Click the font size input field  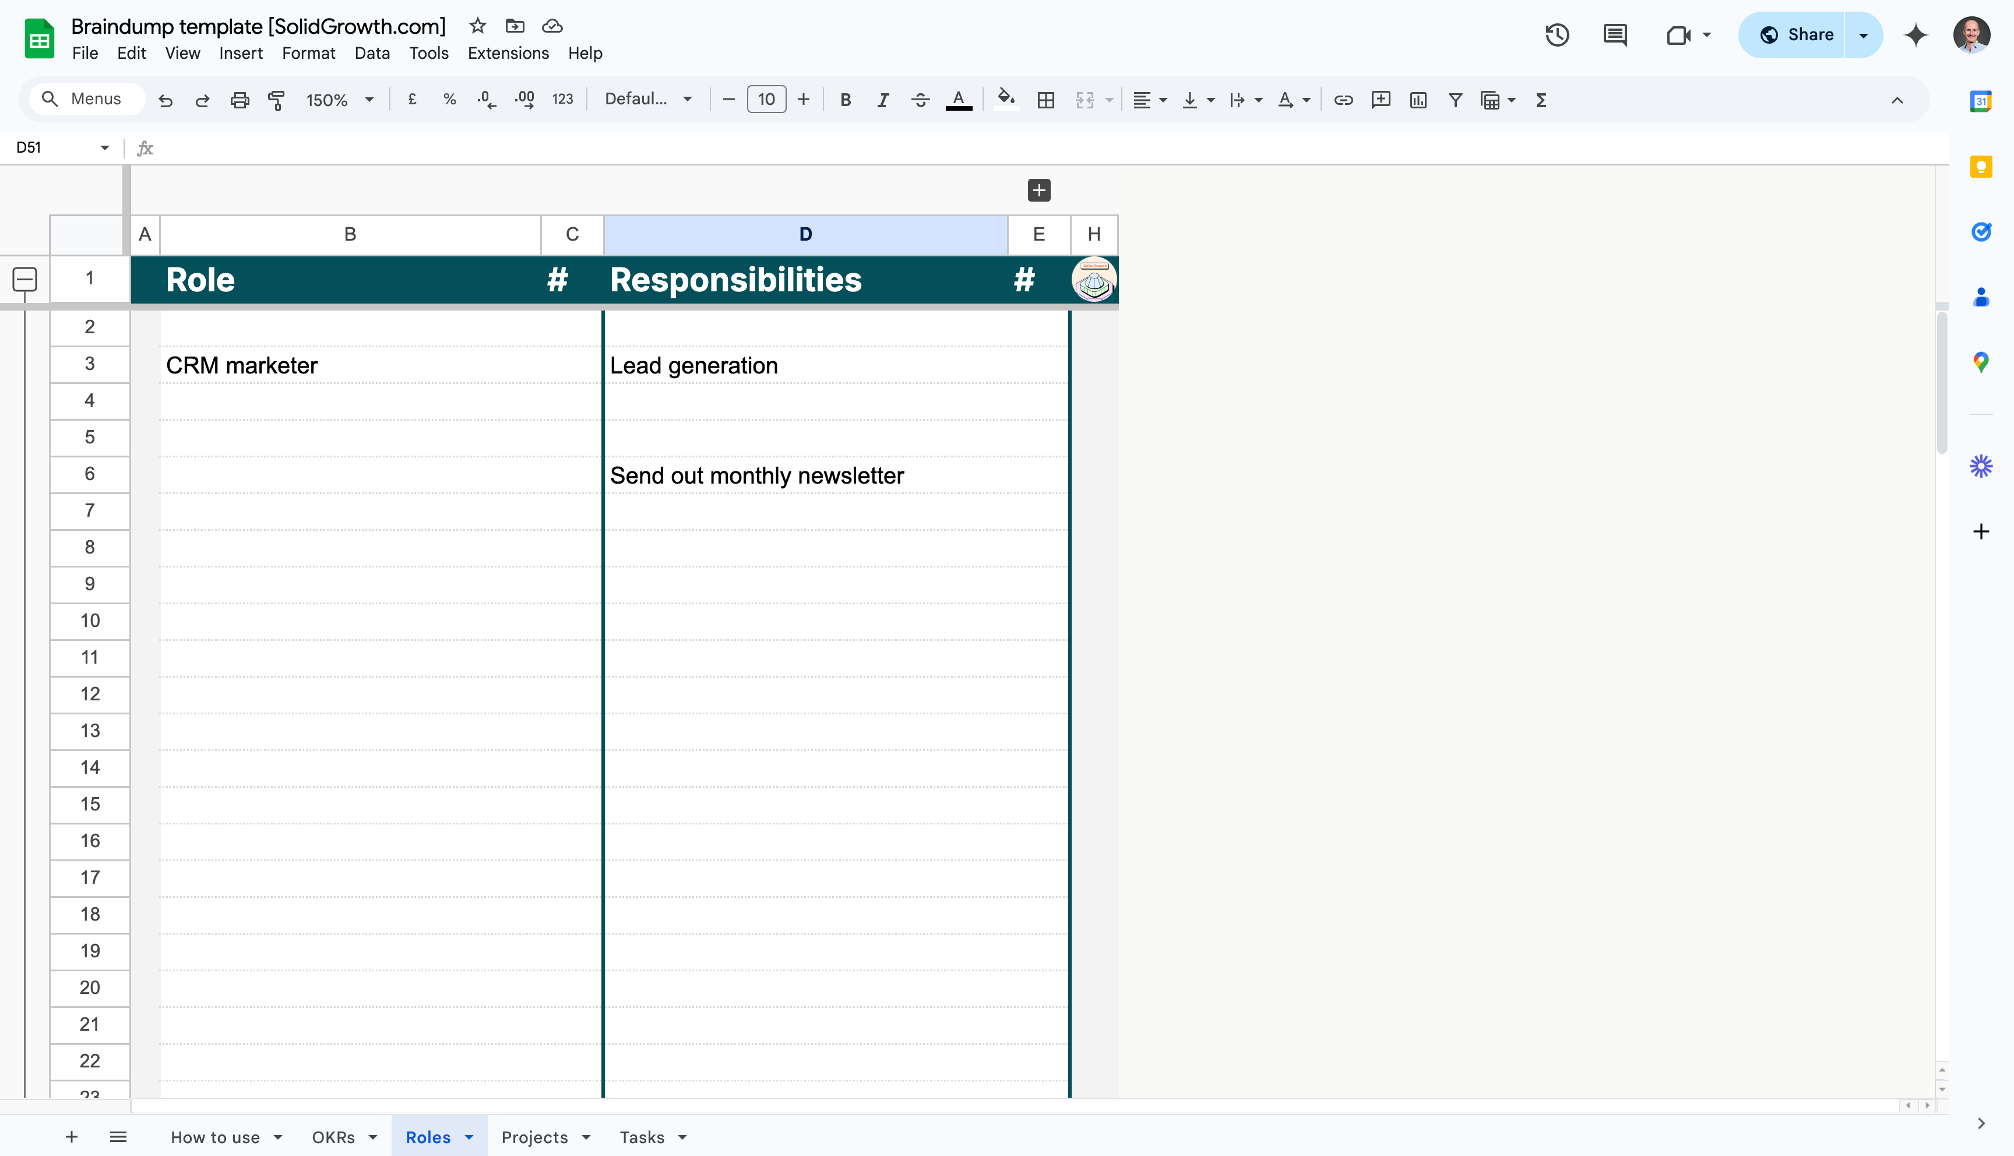pos(766,99)
